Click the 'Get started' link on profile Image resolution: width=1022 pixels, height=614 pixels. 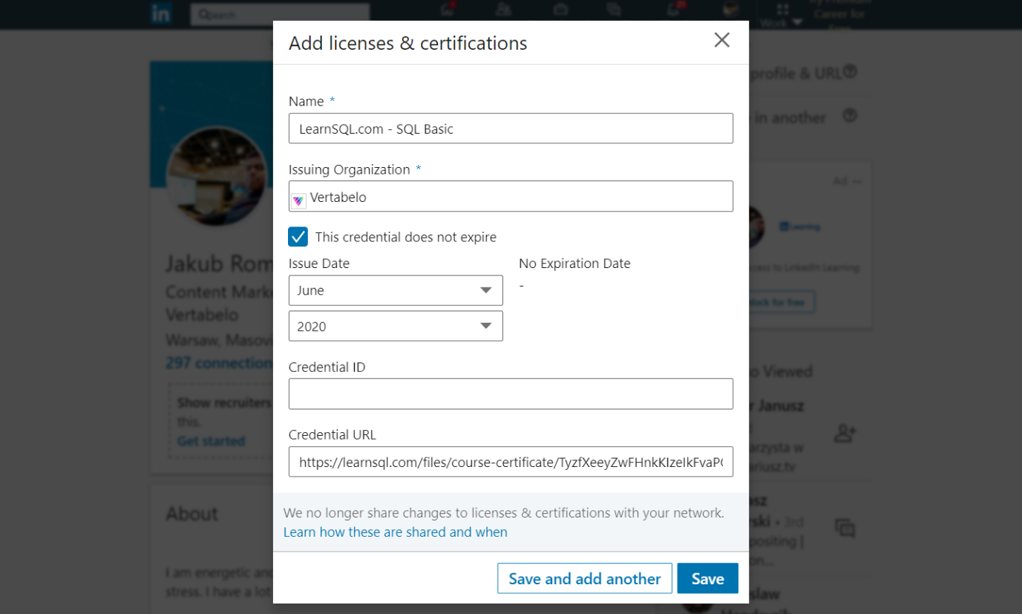coord(211,441)
